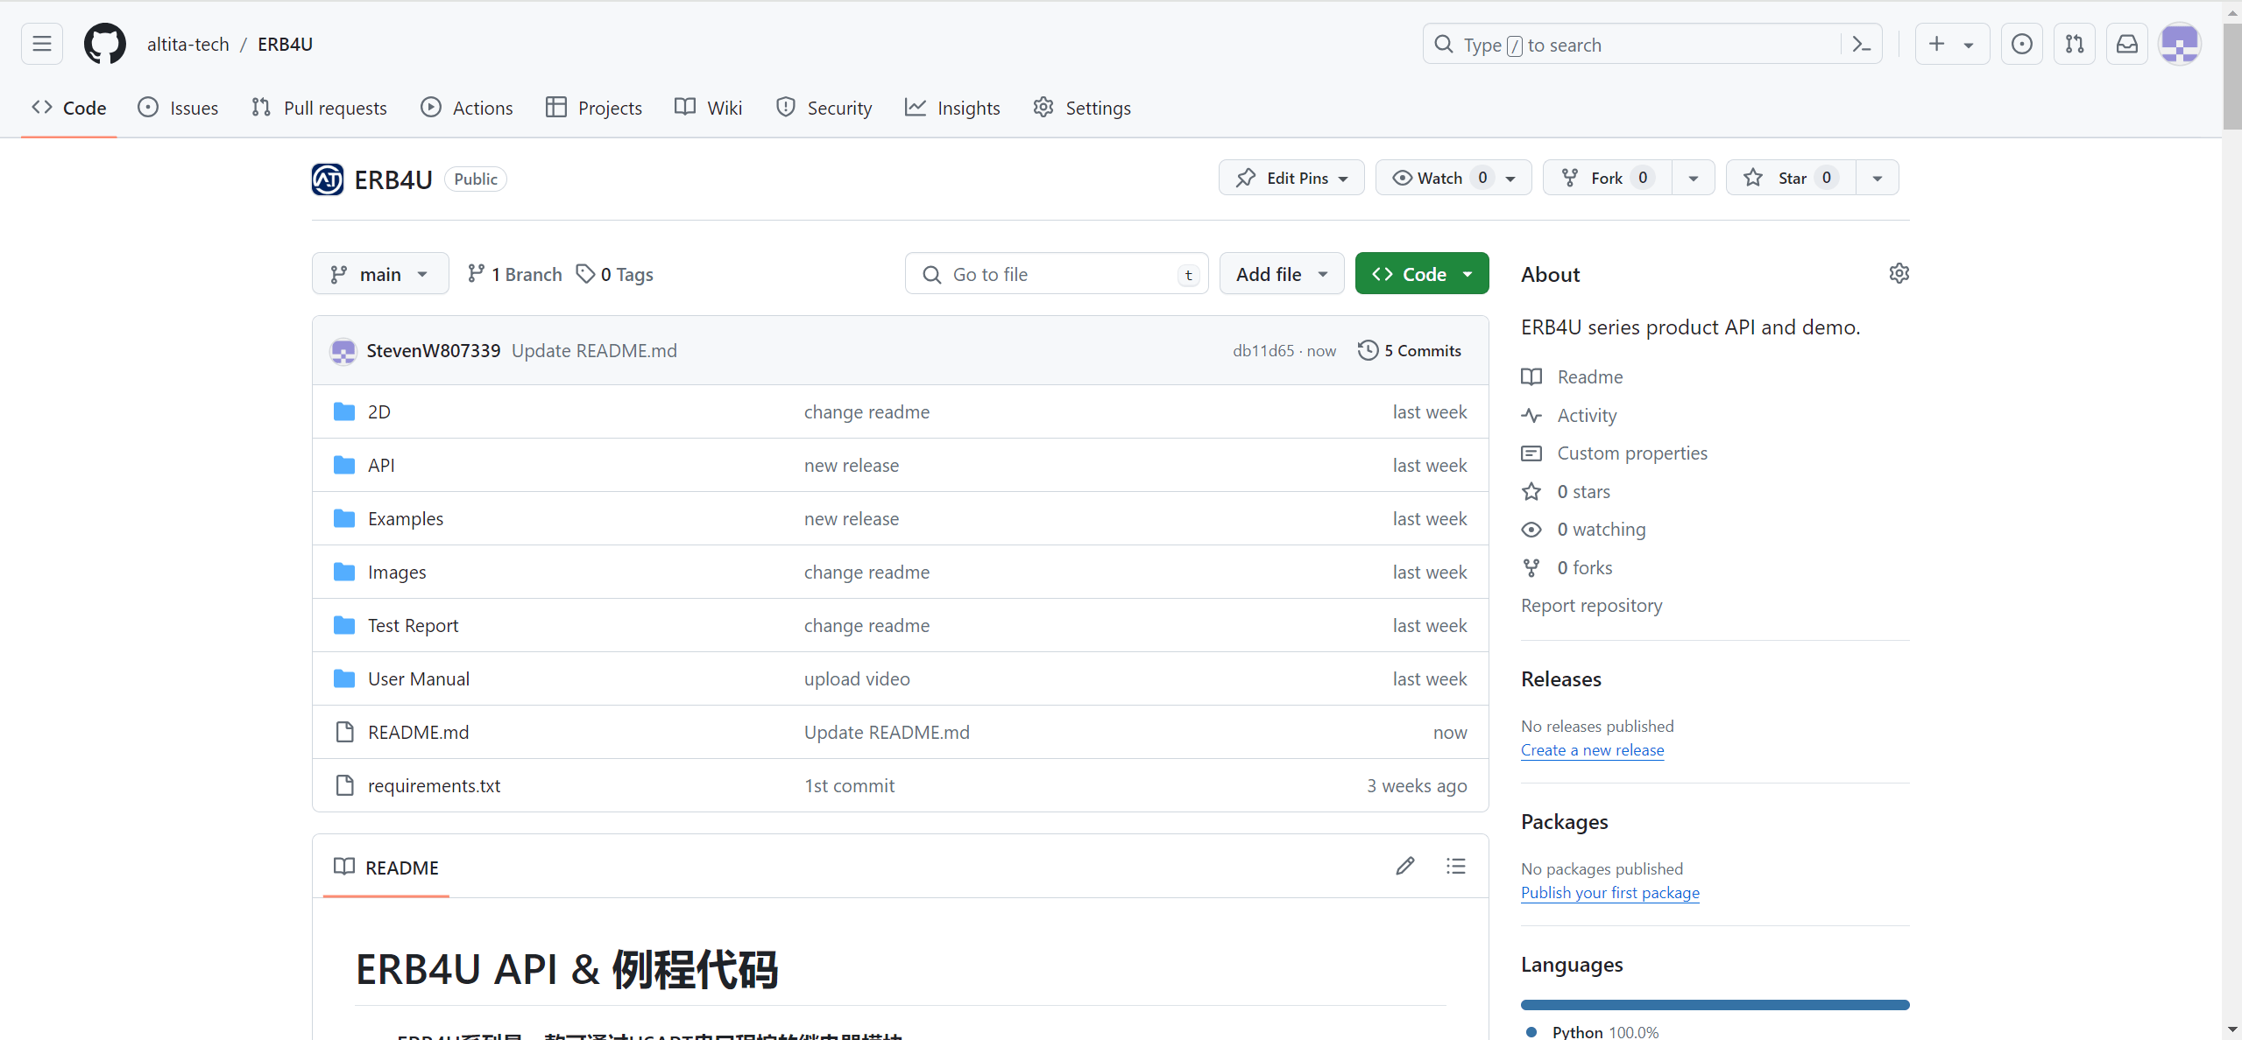Open the 2D folder icon
2242x1040 pixels.
tap(344, 411)
